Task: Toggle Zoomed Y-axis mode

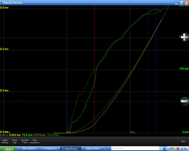Action: click(x=25, y=141)
